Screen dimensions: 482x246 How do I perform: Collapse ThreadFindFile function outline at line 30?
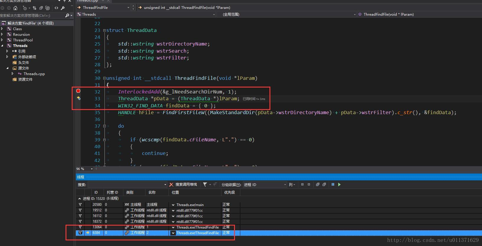tap(104, 78)
